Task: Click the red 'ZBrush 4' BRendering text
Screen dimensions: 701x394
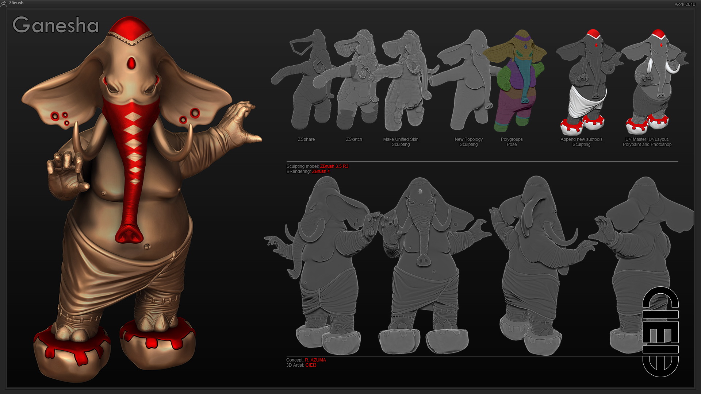Action: [321, 171]
